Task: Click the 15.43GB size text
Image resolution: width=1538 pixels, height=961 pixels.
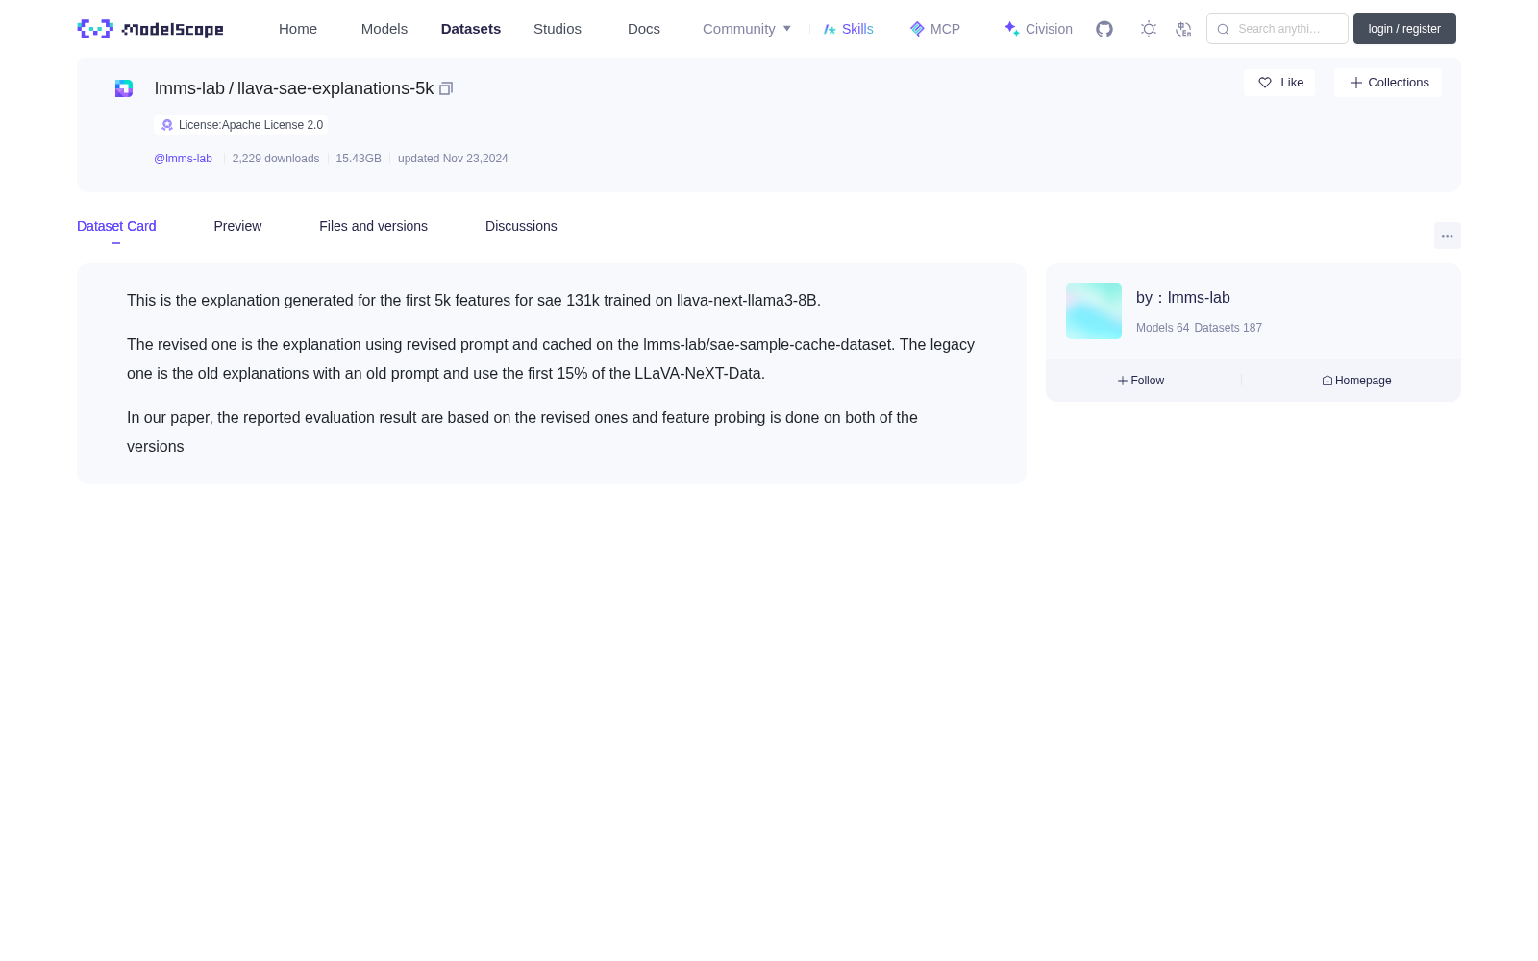Action: pyautogui.click(x=359, y=159)
